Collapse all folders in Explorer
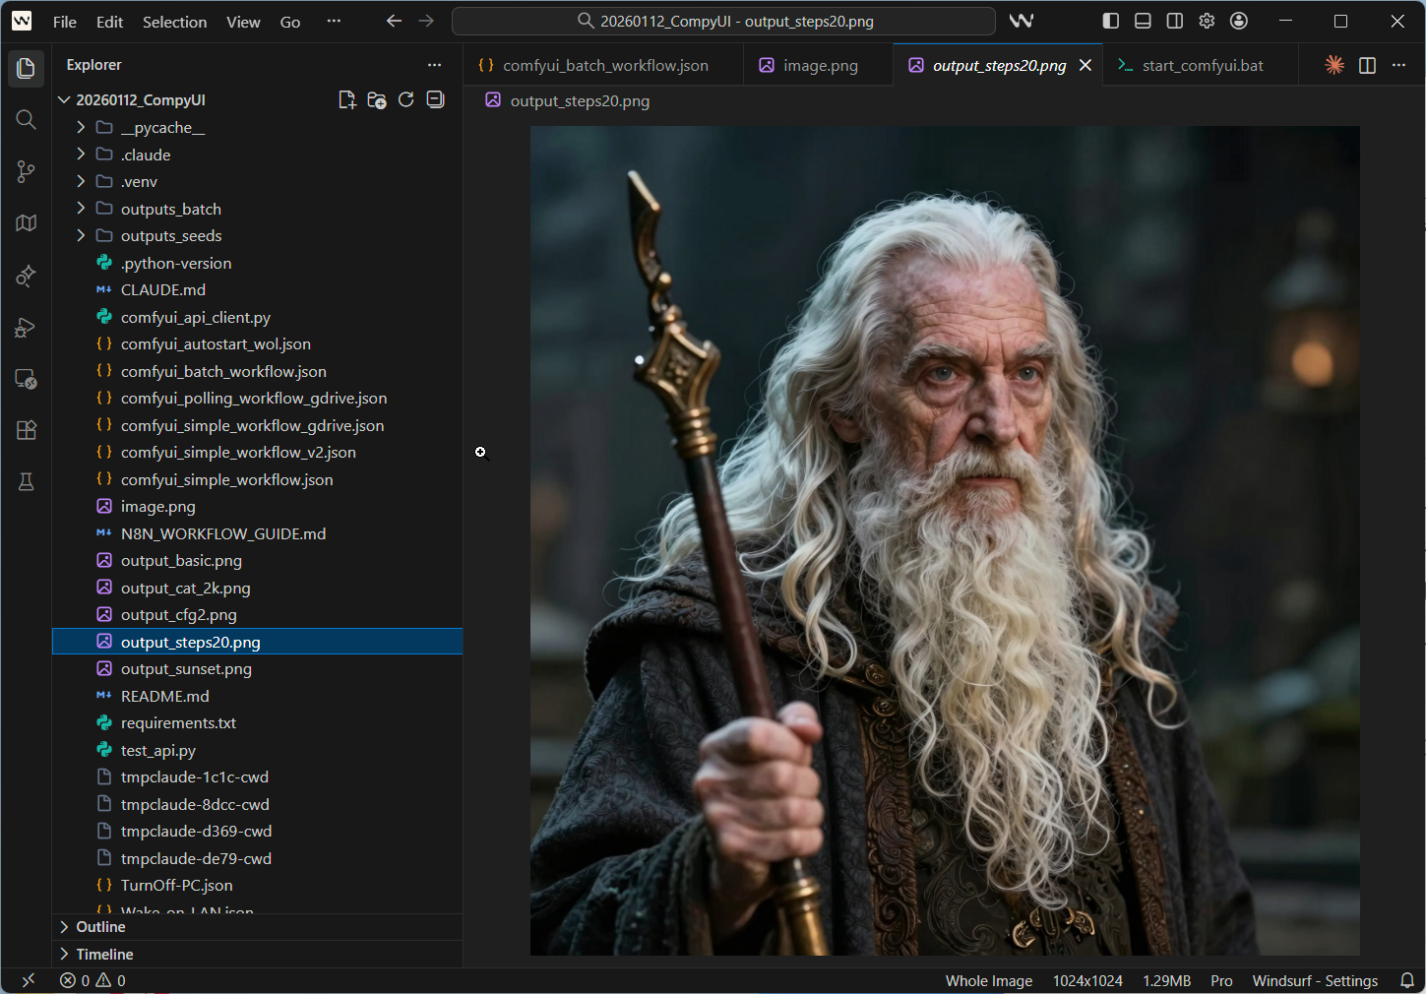The width and height of the screenshot is (1426, 994). (x=435, y=99)
